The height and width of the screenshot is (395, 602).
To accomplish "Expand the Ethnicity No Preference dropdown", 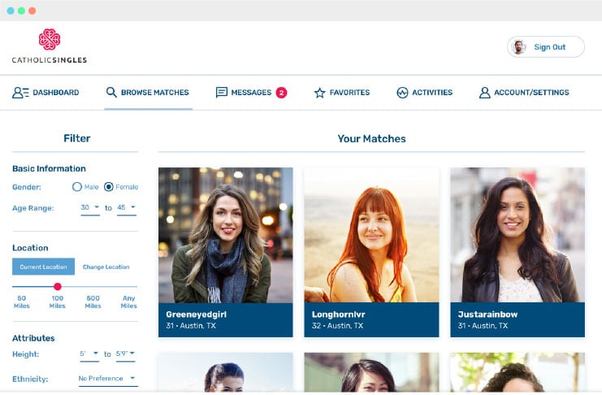I will 108,379.
